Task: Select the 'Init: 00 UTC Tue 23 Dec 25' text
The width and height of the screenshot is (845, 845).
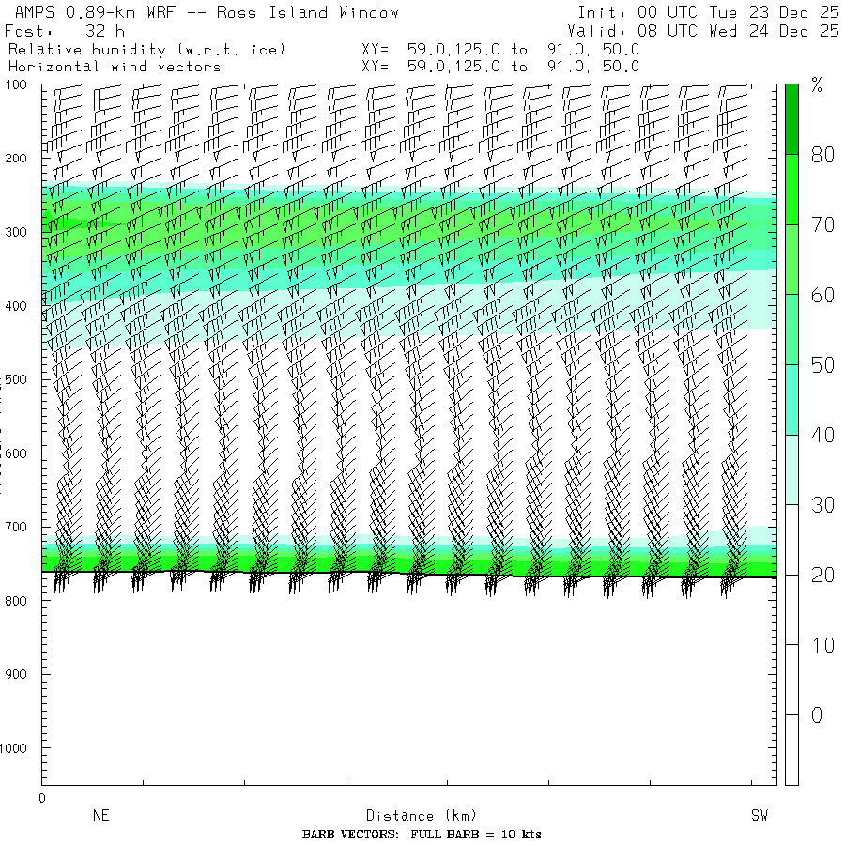Action: (x=708, y=13)
